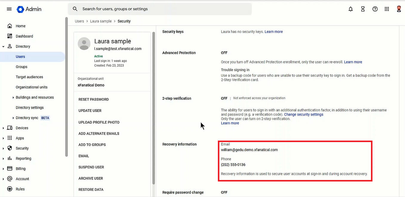The image size is (405, 197).
Task: Open Organizational units in sidebar
Action: (32, 87)
